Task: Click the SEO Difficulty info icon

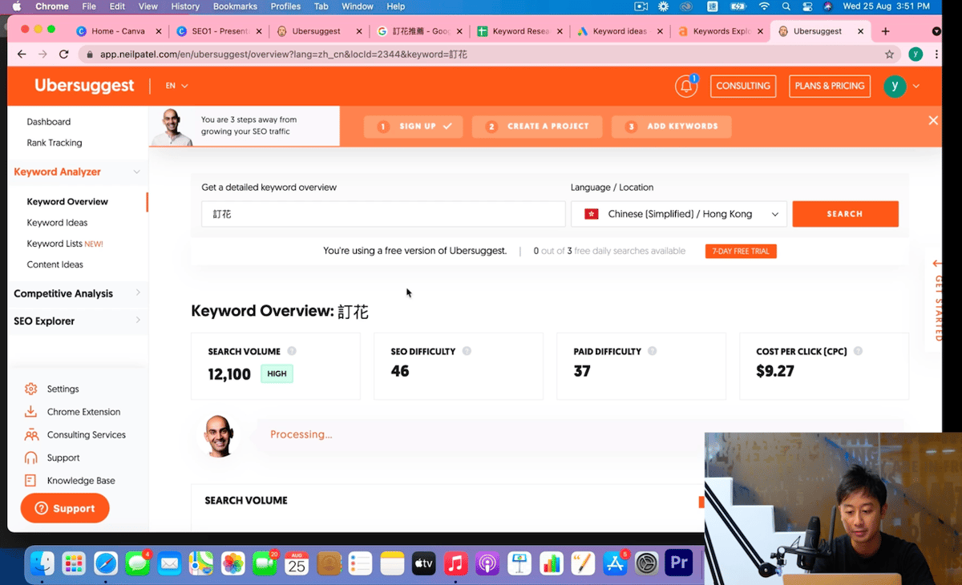Action: 467,351
